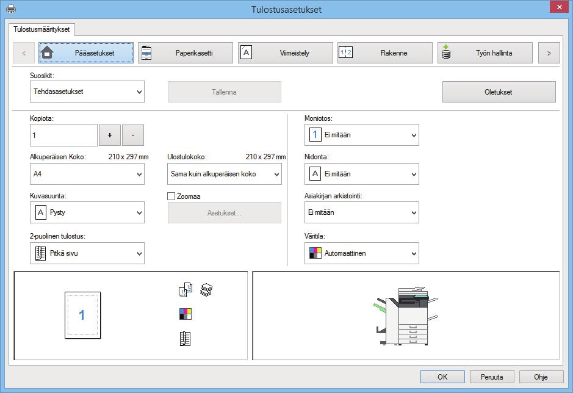Expand the Moniotos dropdown arrow

(x=414, y=135)
